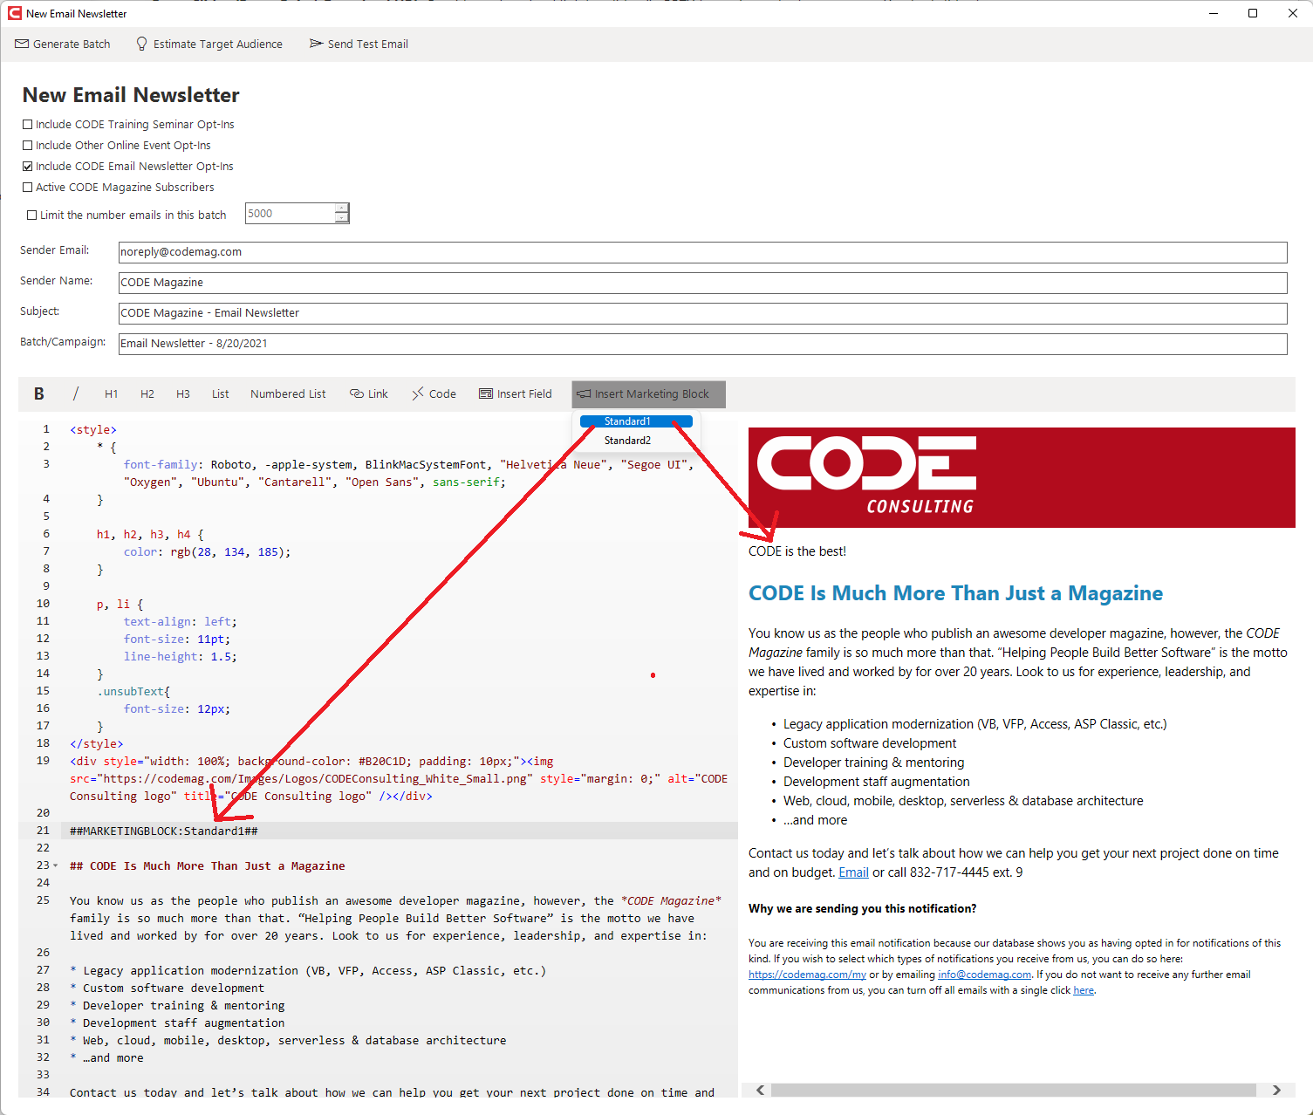Click the Generate Batch envelope icon
The image size is (1313, 1115).
[22, 44]
